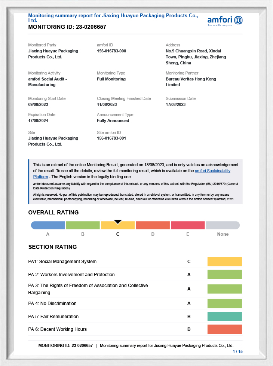Screen dimensions: 273x366
Task: Select the green B overall rating segment
Action: [83, 225]
